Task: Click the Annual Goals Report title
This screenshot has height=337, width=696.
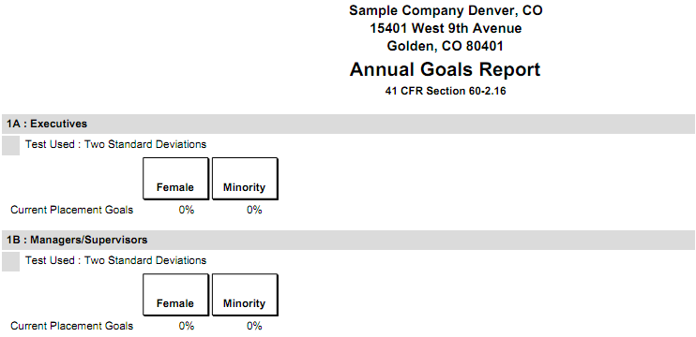Action: coord(446,70)
